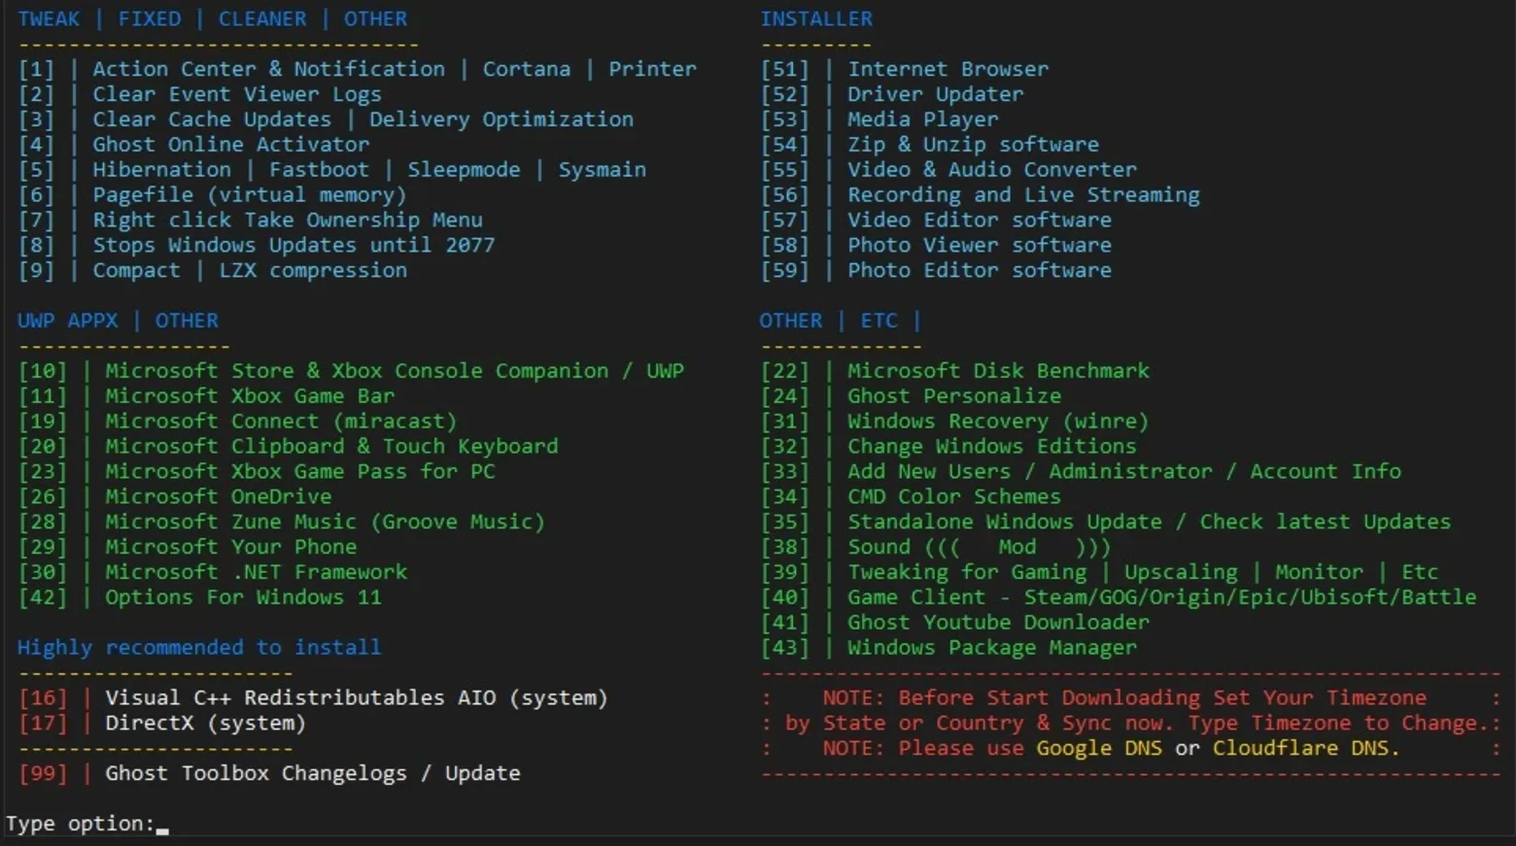Click the Type option input prompt

[x=87, y=824]
